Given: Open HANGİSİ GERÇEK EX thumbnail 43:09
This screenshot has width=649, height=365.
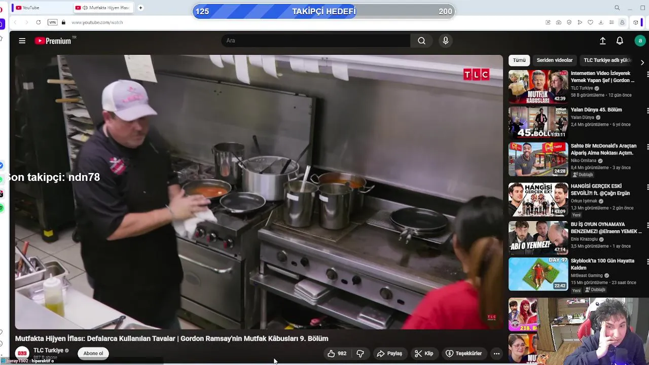Looking at the screenshot, I should 538,199.
